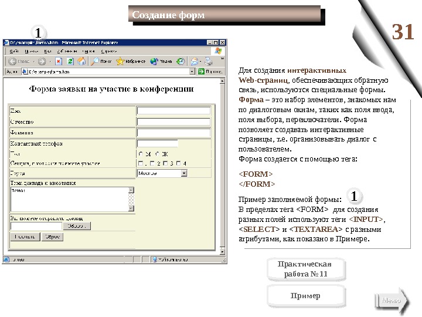Click the Имя text input field
The image size is (422, 317).
173,110
